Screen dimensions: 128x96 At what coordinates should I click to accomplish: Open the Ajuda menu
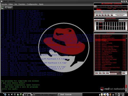(x=41, y=4)
